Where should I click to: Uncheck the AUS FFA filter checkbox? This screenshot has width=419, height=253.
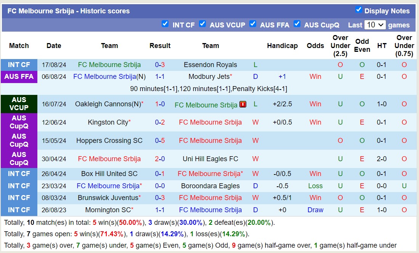click(x=253, y=24)
